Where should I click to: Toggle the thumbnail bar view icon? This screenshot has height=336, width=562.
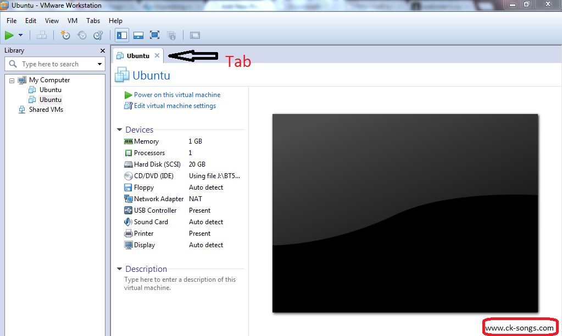click(x=138, y=35)
